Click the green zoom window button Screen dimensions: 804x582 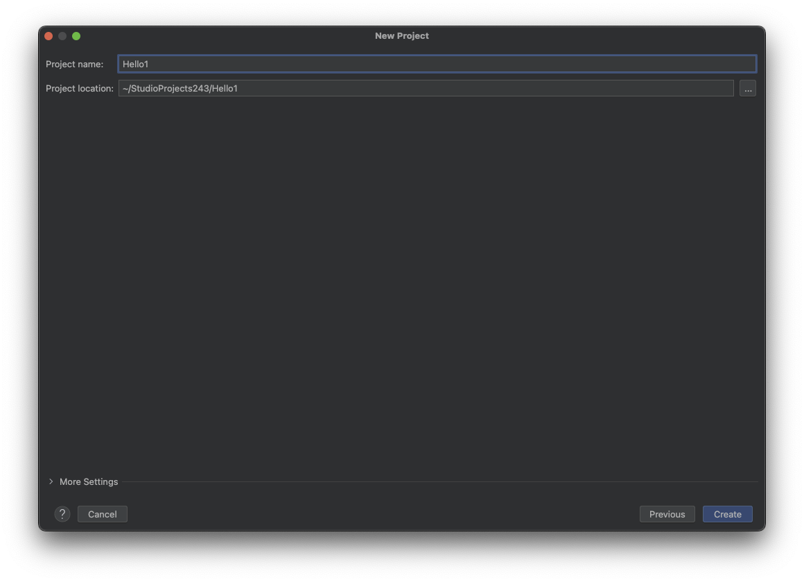pyautogui.click(x=76, y=36)
